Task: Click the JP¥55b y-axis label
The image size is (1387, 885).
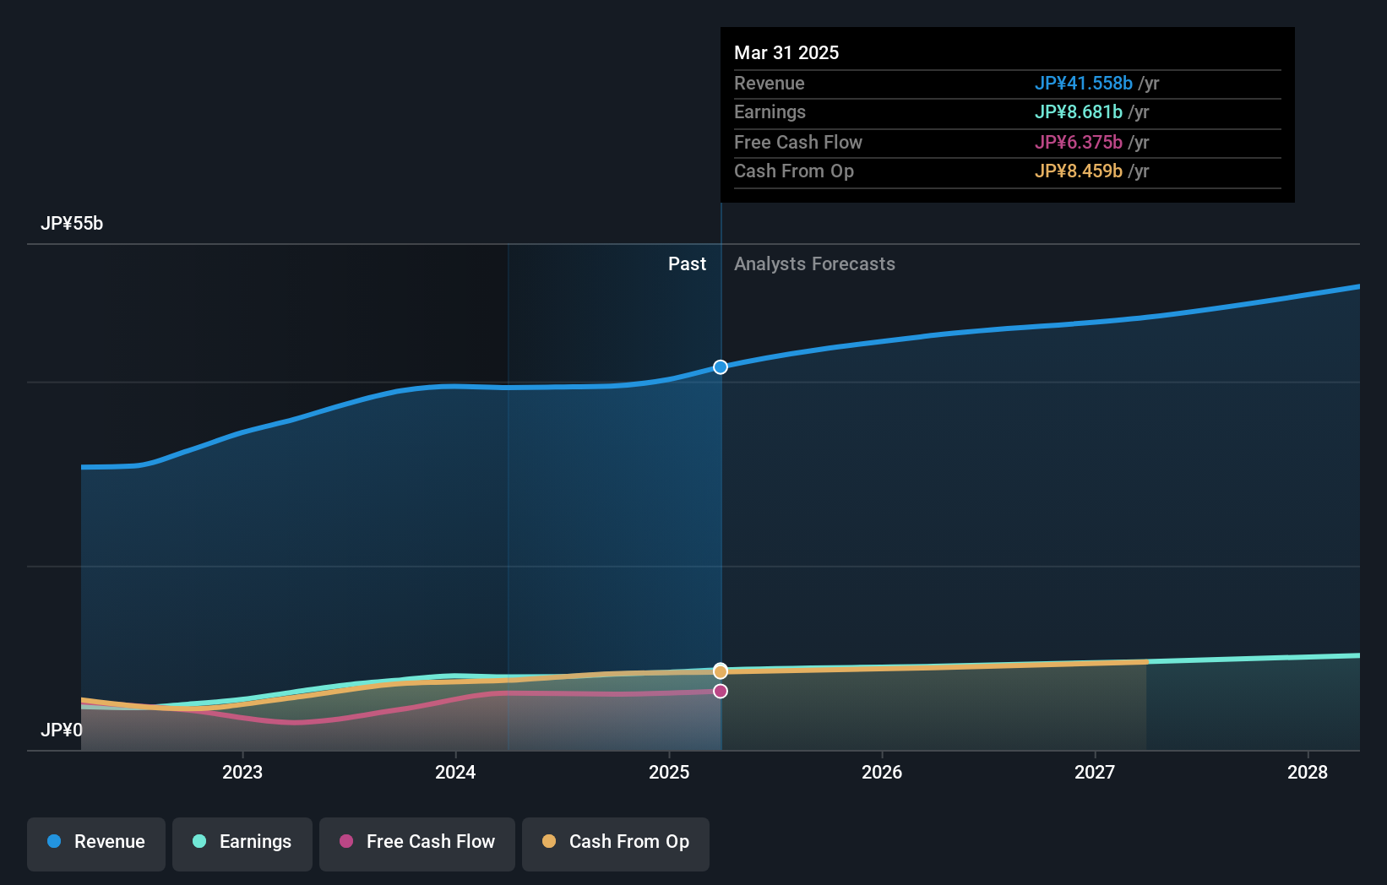Action: coord(72,223)
